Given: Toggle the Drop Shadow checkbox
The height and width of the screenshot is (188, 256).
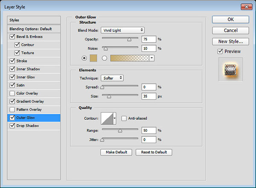Looking at the screenshot, I should 12,126.
